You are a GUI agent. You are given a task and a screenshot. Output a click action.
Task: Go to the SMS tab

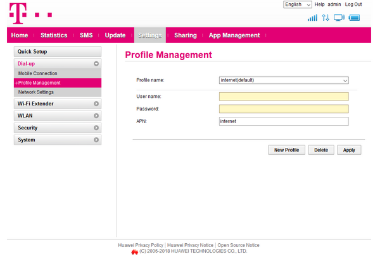tap(86, 35)
